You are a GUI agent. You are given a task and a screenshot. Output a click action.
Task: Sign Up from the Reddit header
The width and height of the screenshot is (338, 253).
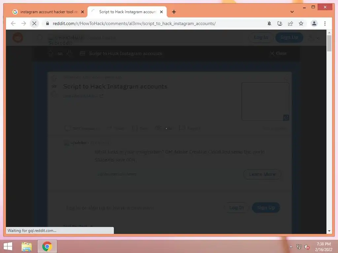289,38
